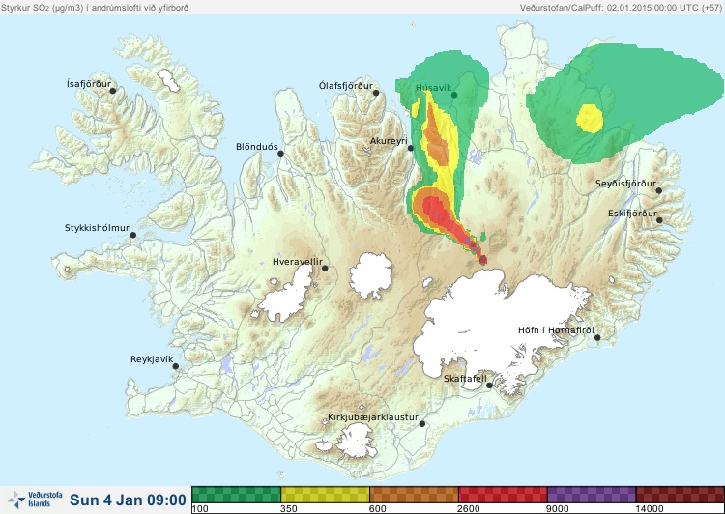
Task: Click the Seyðisfjörður label text
Action: [625, 184]
